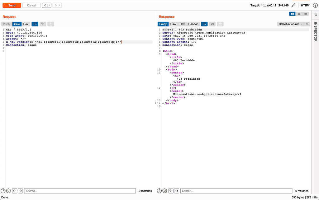This screenshot has height=200, width=319.
Task: Click the Content-Length: 179 line
Action: 179,42
